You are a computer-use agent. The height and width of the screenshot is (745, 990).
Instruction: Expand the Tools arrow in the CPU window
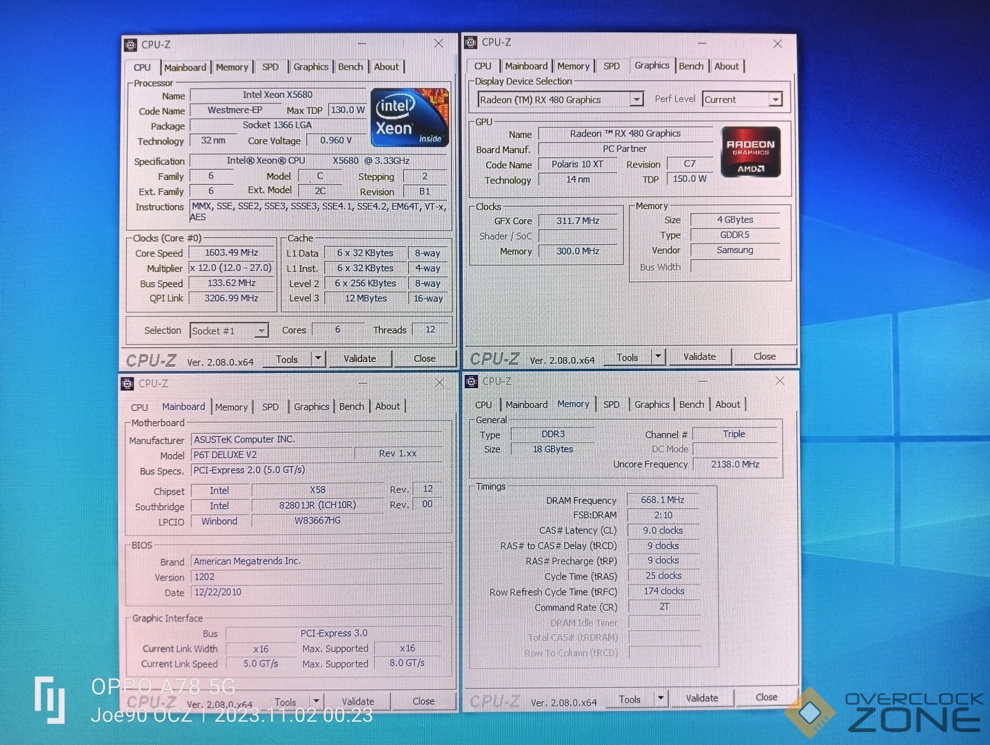318,359
